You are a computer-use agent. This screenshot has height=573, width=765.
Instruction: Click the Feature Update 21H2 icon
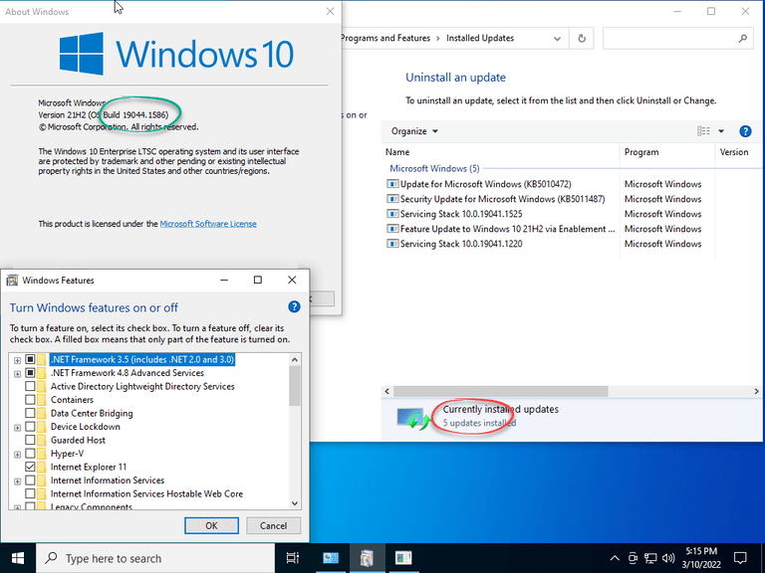392,229
